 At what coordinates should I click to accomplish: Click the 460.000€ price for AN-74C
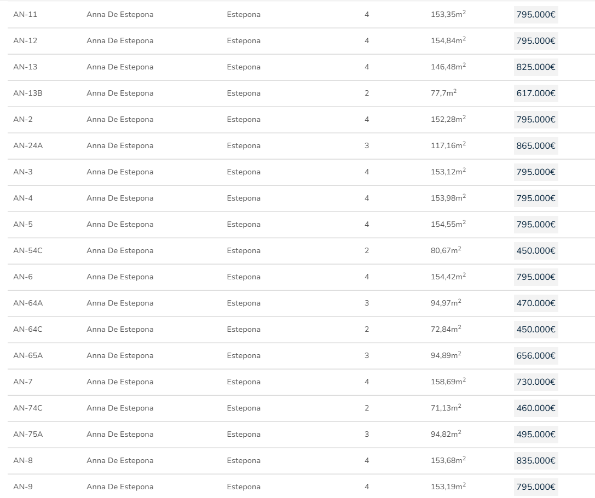tap(535, 408)
